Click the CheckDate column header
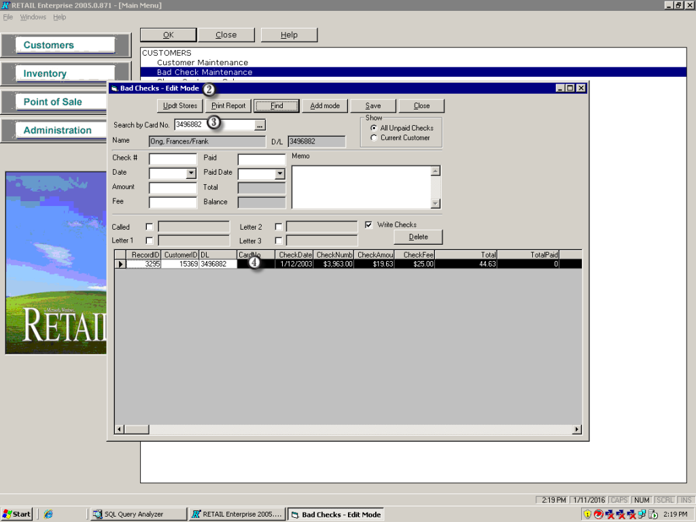This screenshot has height=522, width=696. point(294,255)
